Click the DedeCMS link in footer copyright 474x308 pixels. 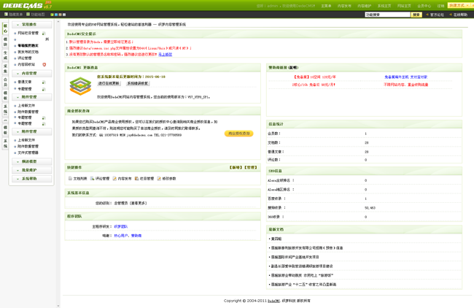click(273, 301)
